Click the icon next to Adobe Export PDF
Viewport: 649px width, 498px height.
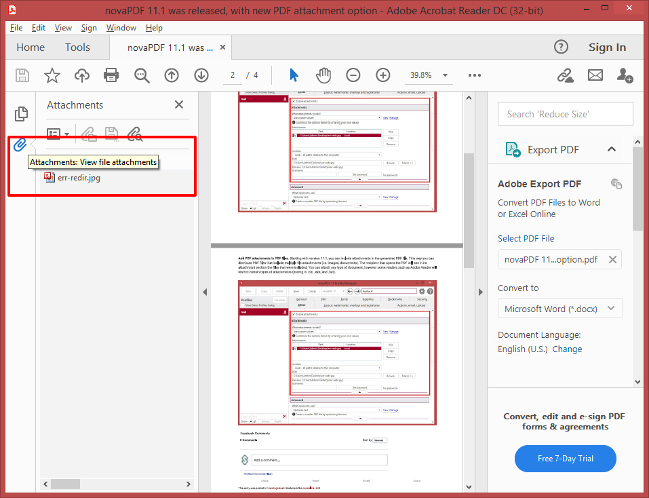coord(616,183)
